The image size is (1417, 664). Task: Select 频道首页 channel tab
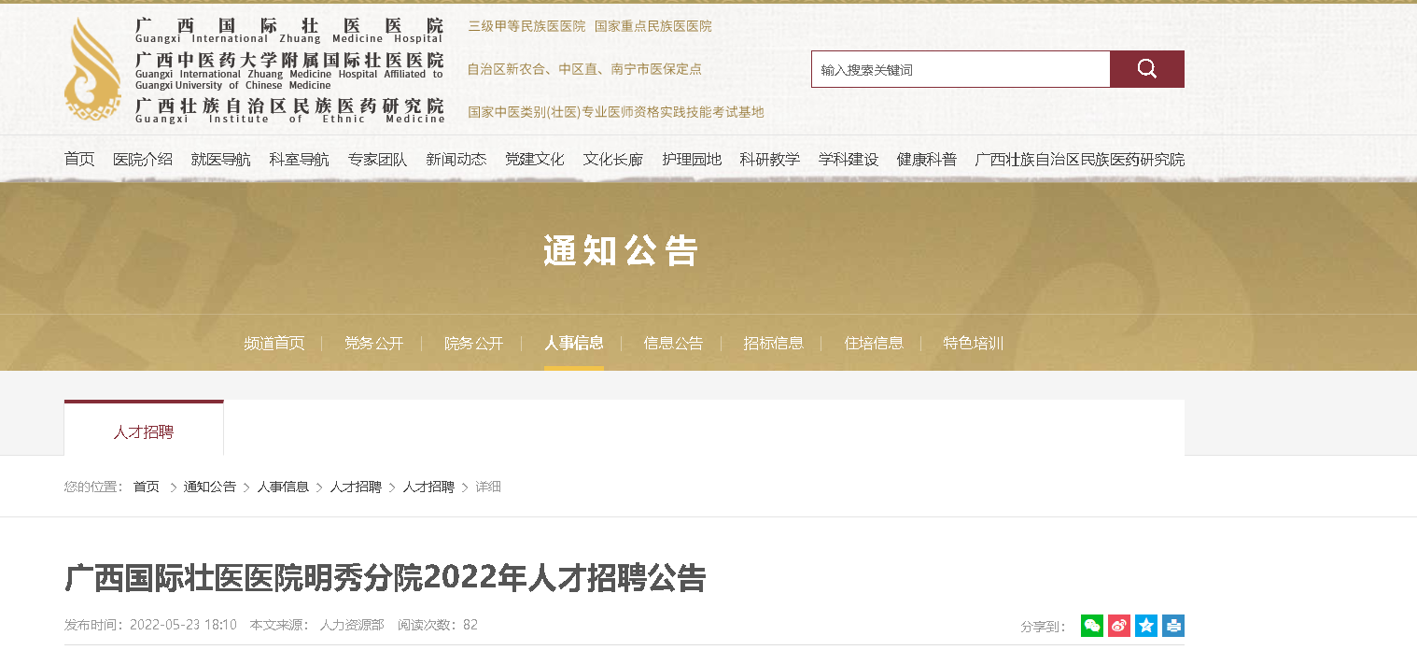tap(274, 343)
